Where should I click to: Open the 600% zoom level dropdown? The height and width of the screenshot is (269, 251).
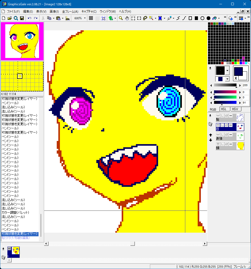click(85, 18)
